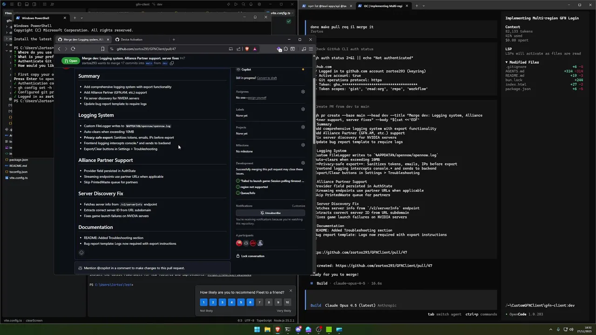Click UTF-8 encoding in Fleet status bar

[249, 321]
